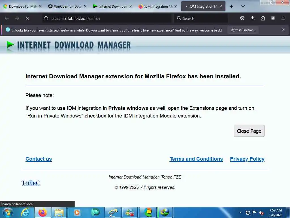Open the Pocket save icon
Viewport: 290px width, 218px height.
[242, 18]
